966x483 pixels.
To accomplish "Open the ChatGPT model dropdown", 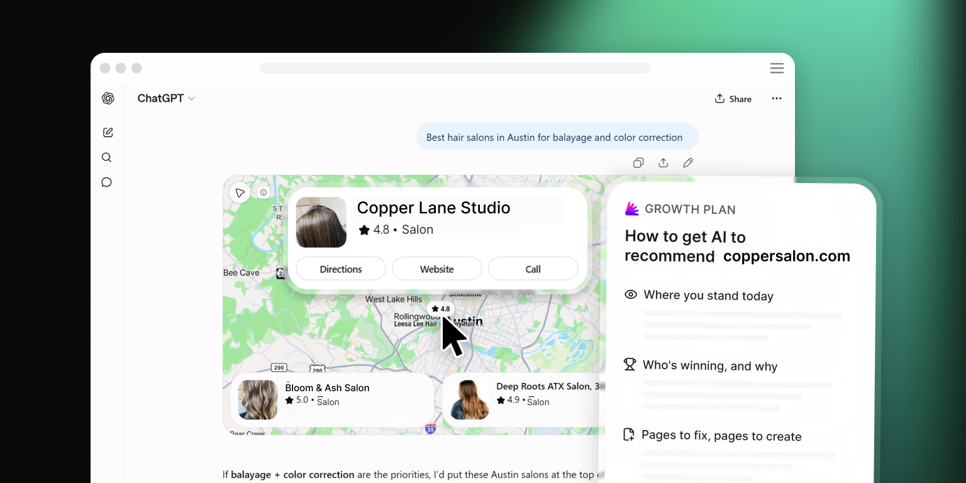I will (166, 98).
